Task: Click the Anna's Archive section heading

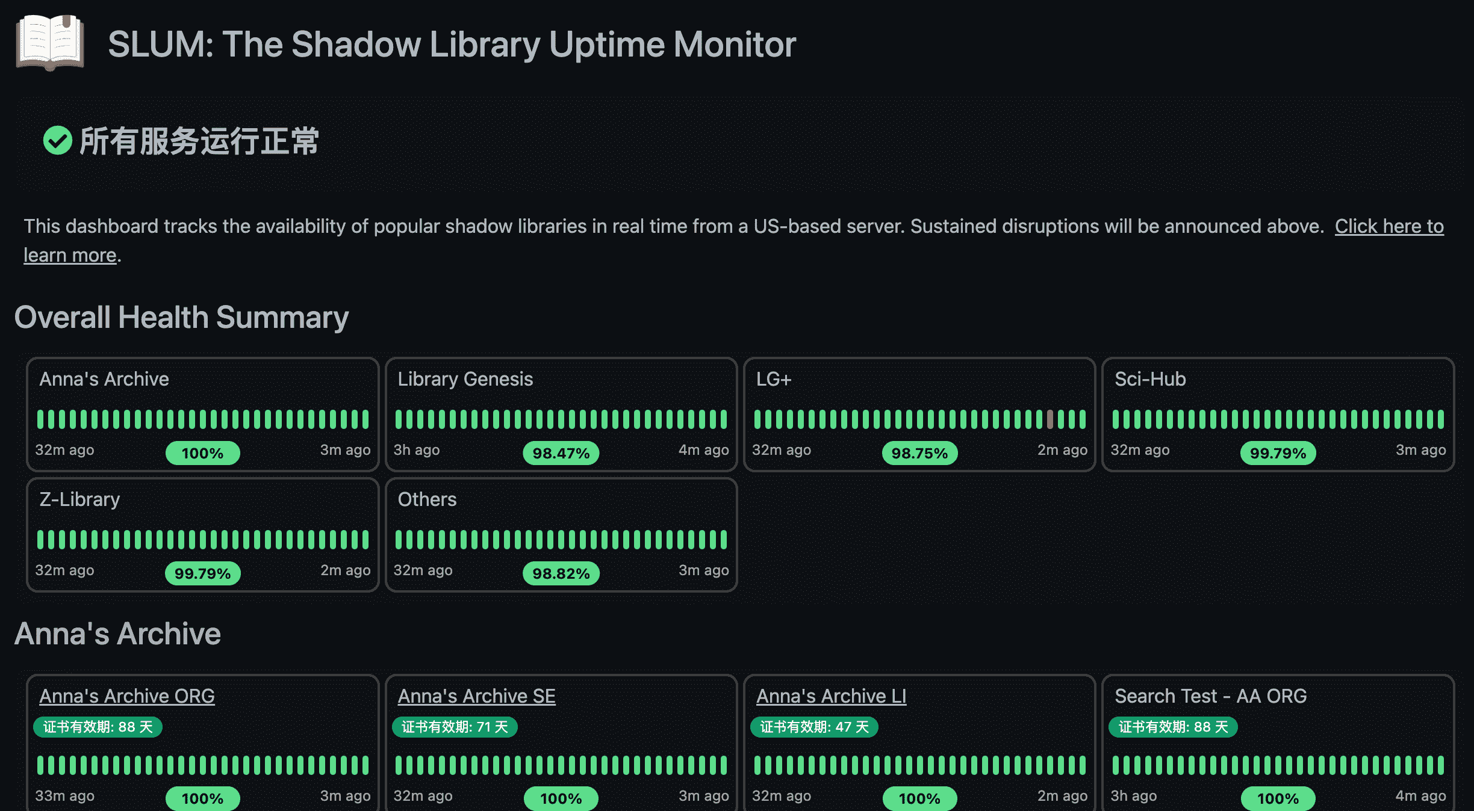Action: pyautogui.click(x=117, y=634)
